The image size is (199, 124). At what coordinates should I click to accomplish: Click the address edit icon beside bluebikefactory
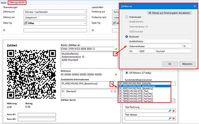point(115,54)
